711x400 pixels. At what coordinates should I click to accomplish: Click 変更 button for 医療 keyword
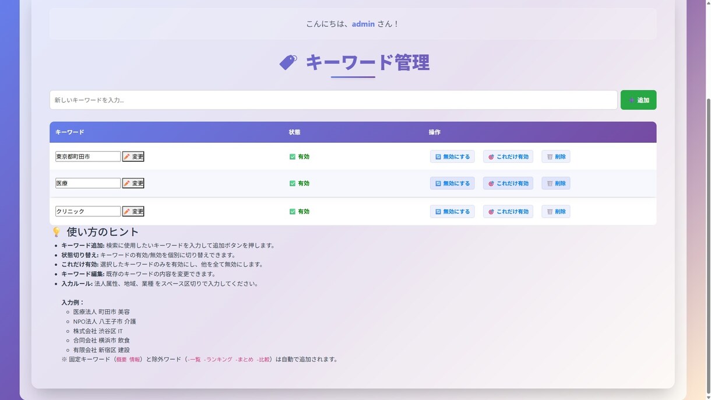pyautogui.click(x=133, y=183)
